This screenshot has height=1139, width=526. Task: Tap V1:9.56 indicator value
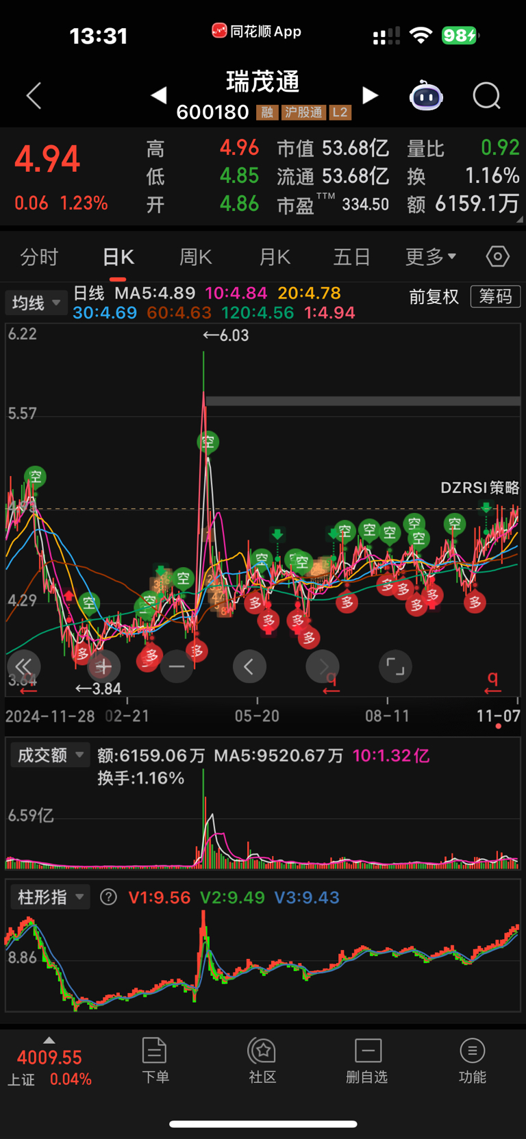click(159, 897)
